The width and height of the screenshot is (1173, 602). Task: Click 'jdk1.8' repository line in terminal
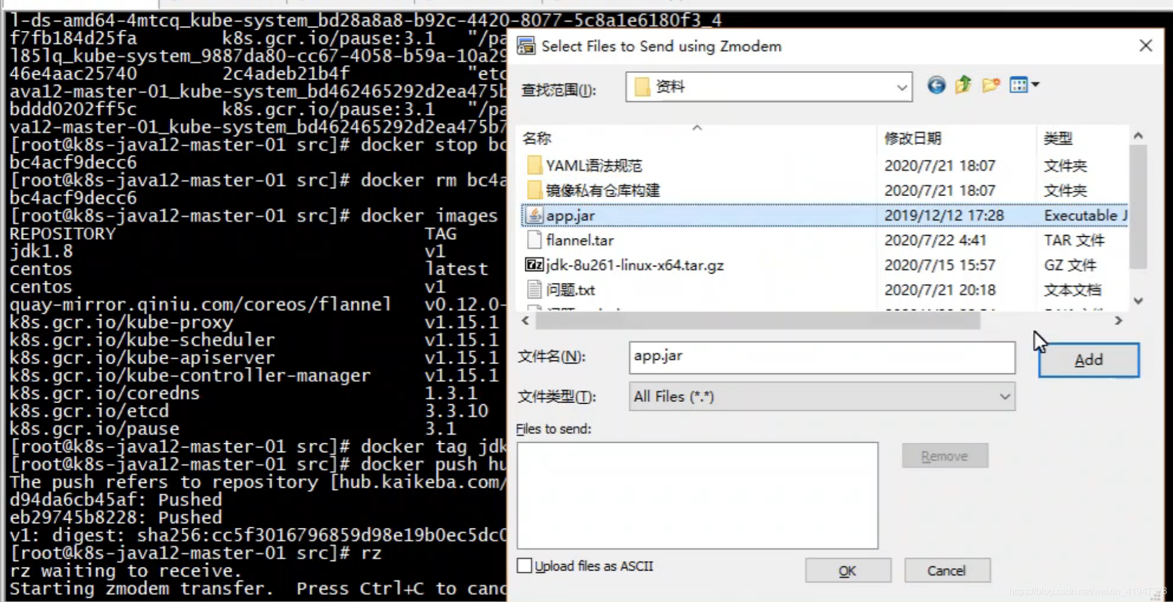41,251
